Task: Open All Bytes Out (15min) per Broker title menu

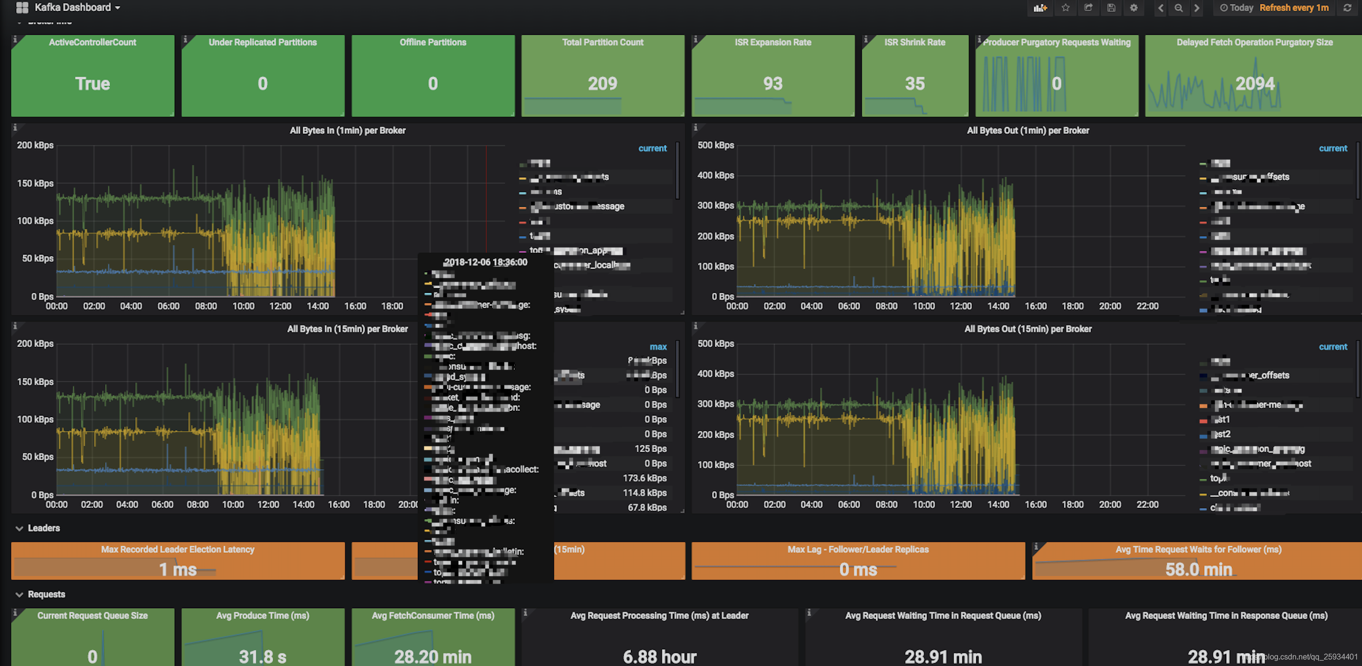Action: (x=1028, y=329)
